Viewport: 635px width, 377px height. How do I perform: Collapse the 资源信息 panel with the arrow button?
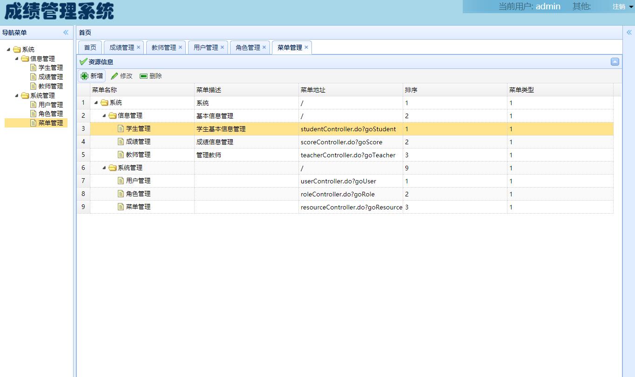615,62
